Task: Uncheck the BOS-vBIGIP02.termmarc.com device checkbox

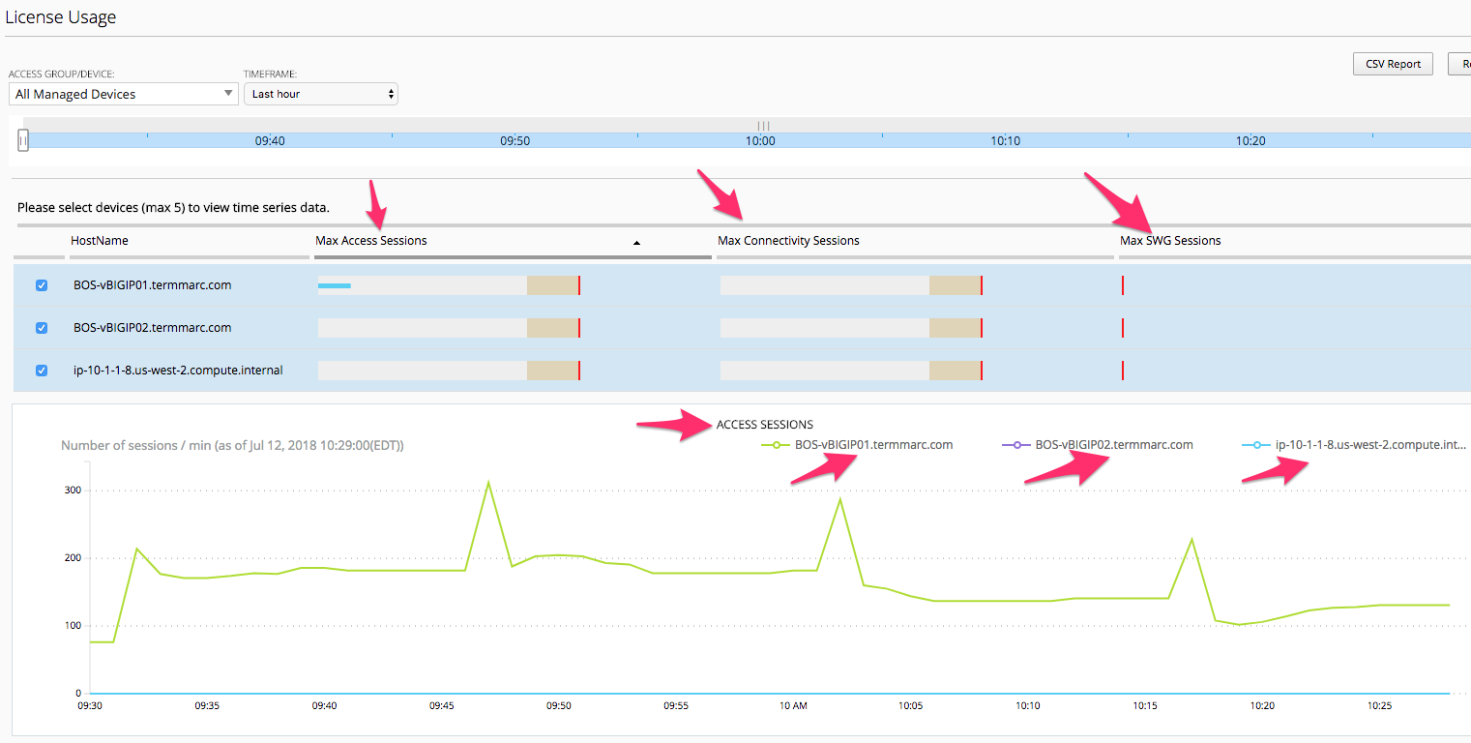Action: pos(42,328)
